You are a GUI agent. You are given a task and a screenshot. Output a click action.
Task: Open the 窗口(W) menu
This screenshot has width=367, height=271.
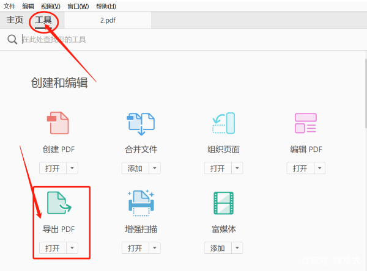(x=78, y=6)
